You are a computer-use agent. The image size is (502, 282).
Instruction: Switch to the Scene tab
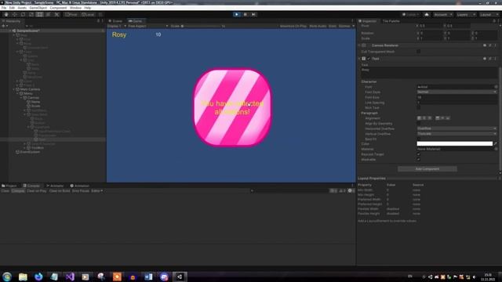(115, 21)
